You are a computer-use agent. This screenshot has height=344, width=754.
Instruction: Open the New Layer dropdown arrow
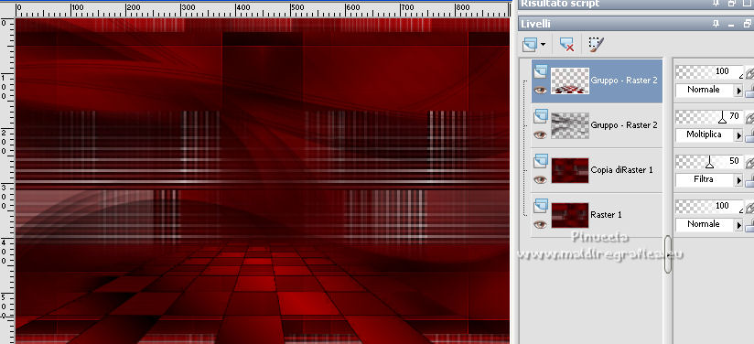(544, 45)
